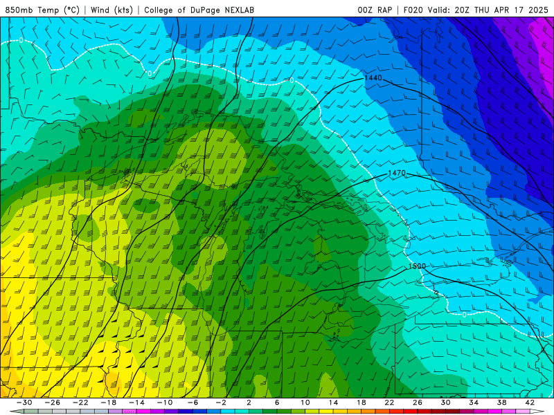The width and height of the screenshot is (554, 415).
Task: Click the 42 color scale label
Action: tap(529, 403)
